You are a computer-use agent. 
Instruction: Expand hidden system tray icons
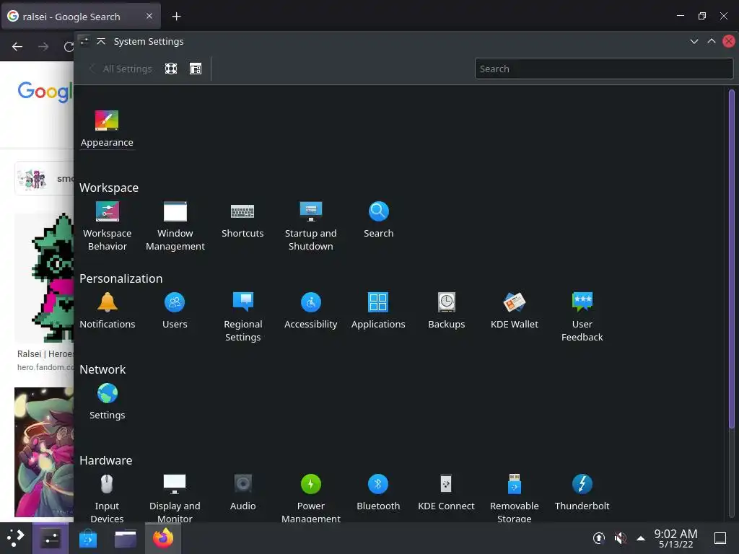click(x=641, y=538)
